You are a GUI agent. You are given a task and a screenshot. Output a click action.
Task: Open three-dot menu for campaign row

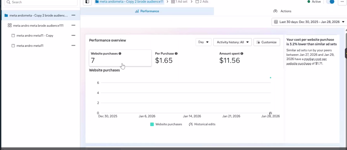pyautogui.click(x=74, y=15)
